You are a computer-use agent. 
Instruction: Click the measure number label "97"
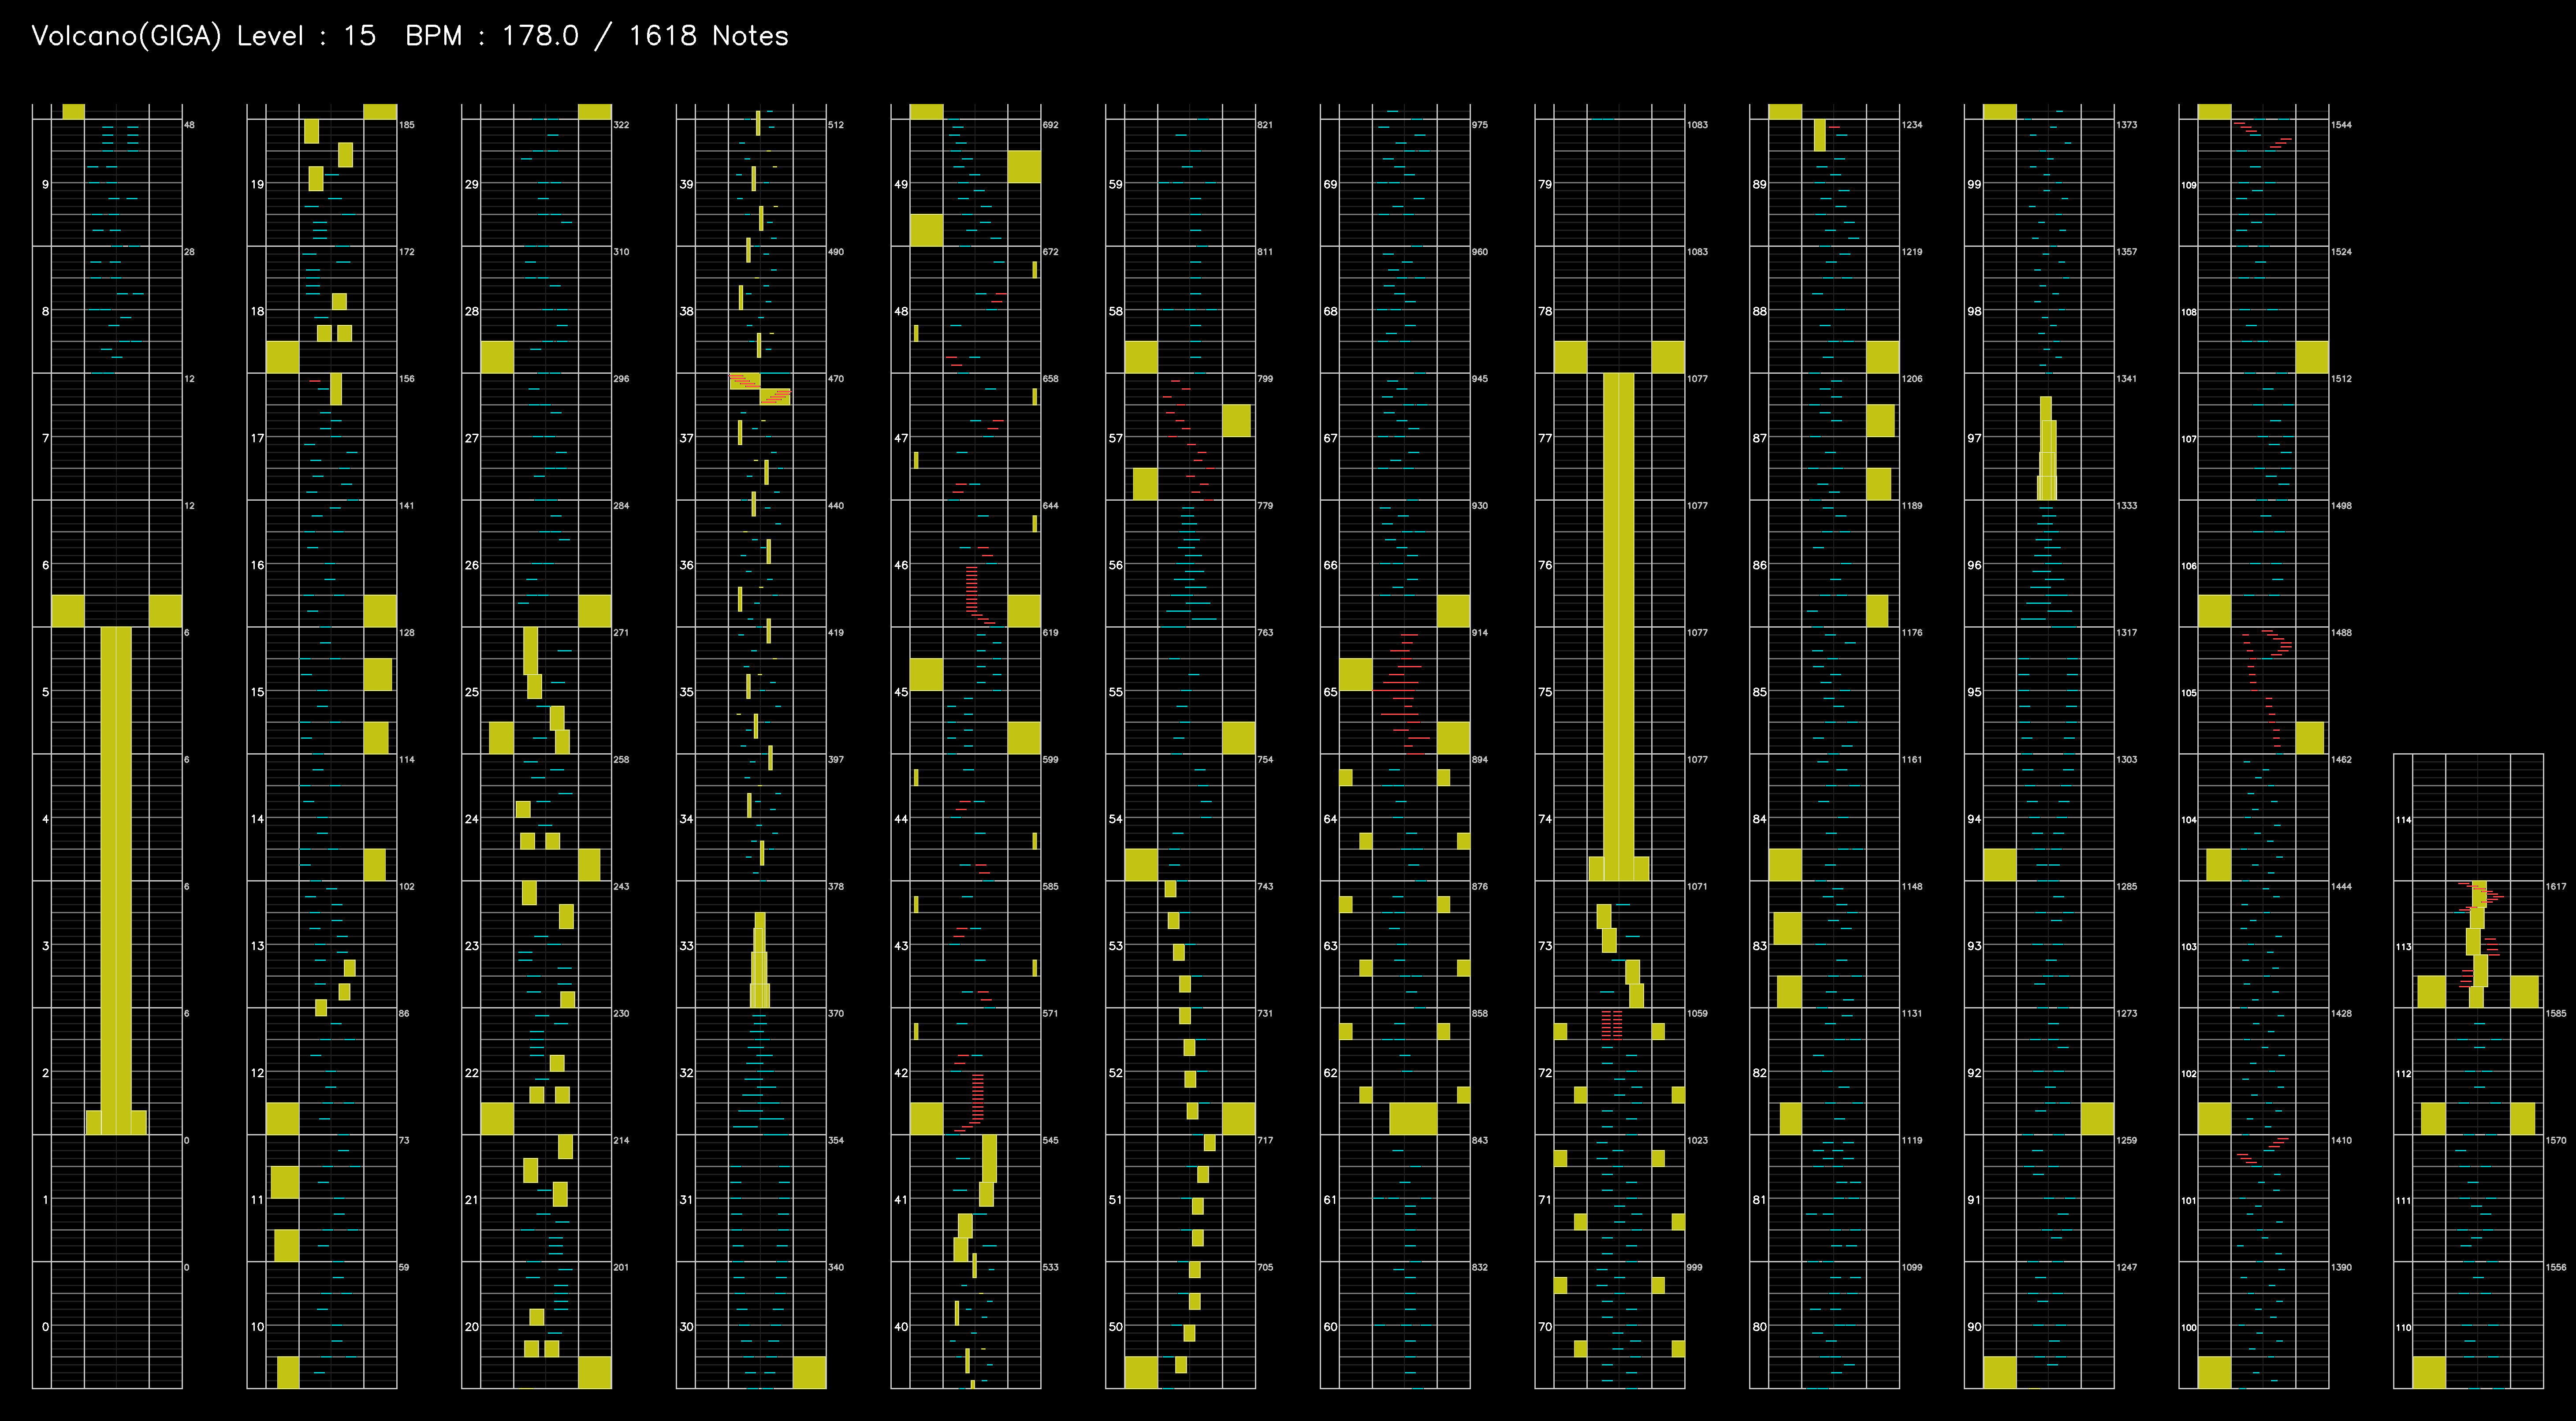pyautogui.click(x=1974, y=438)
